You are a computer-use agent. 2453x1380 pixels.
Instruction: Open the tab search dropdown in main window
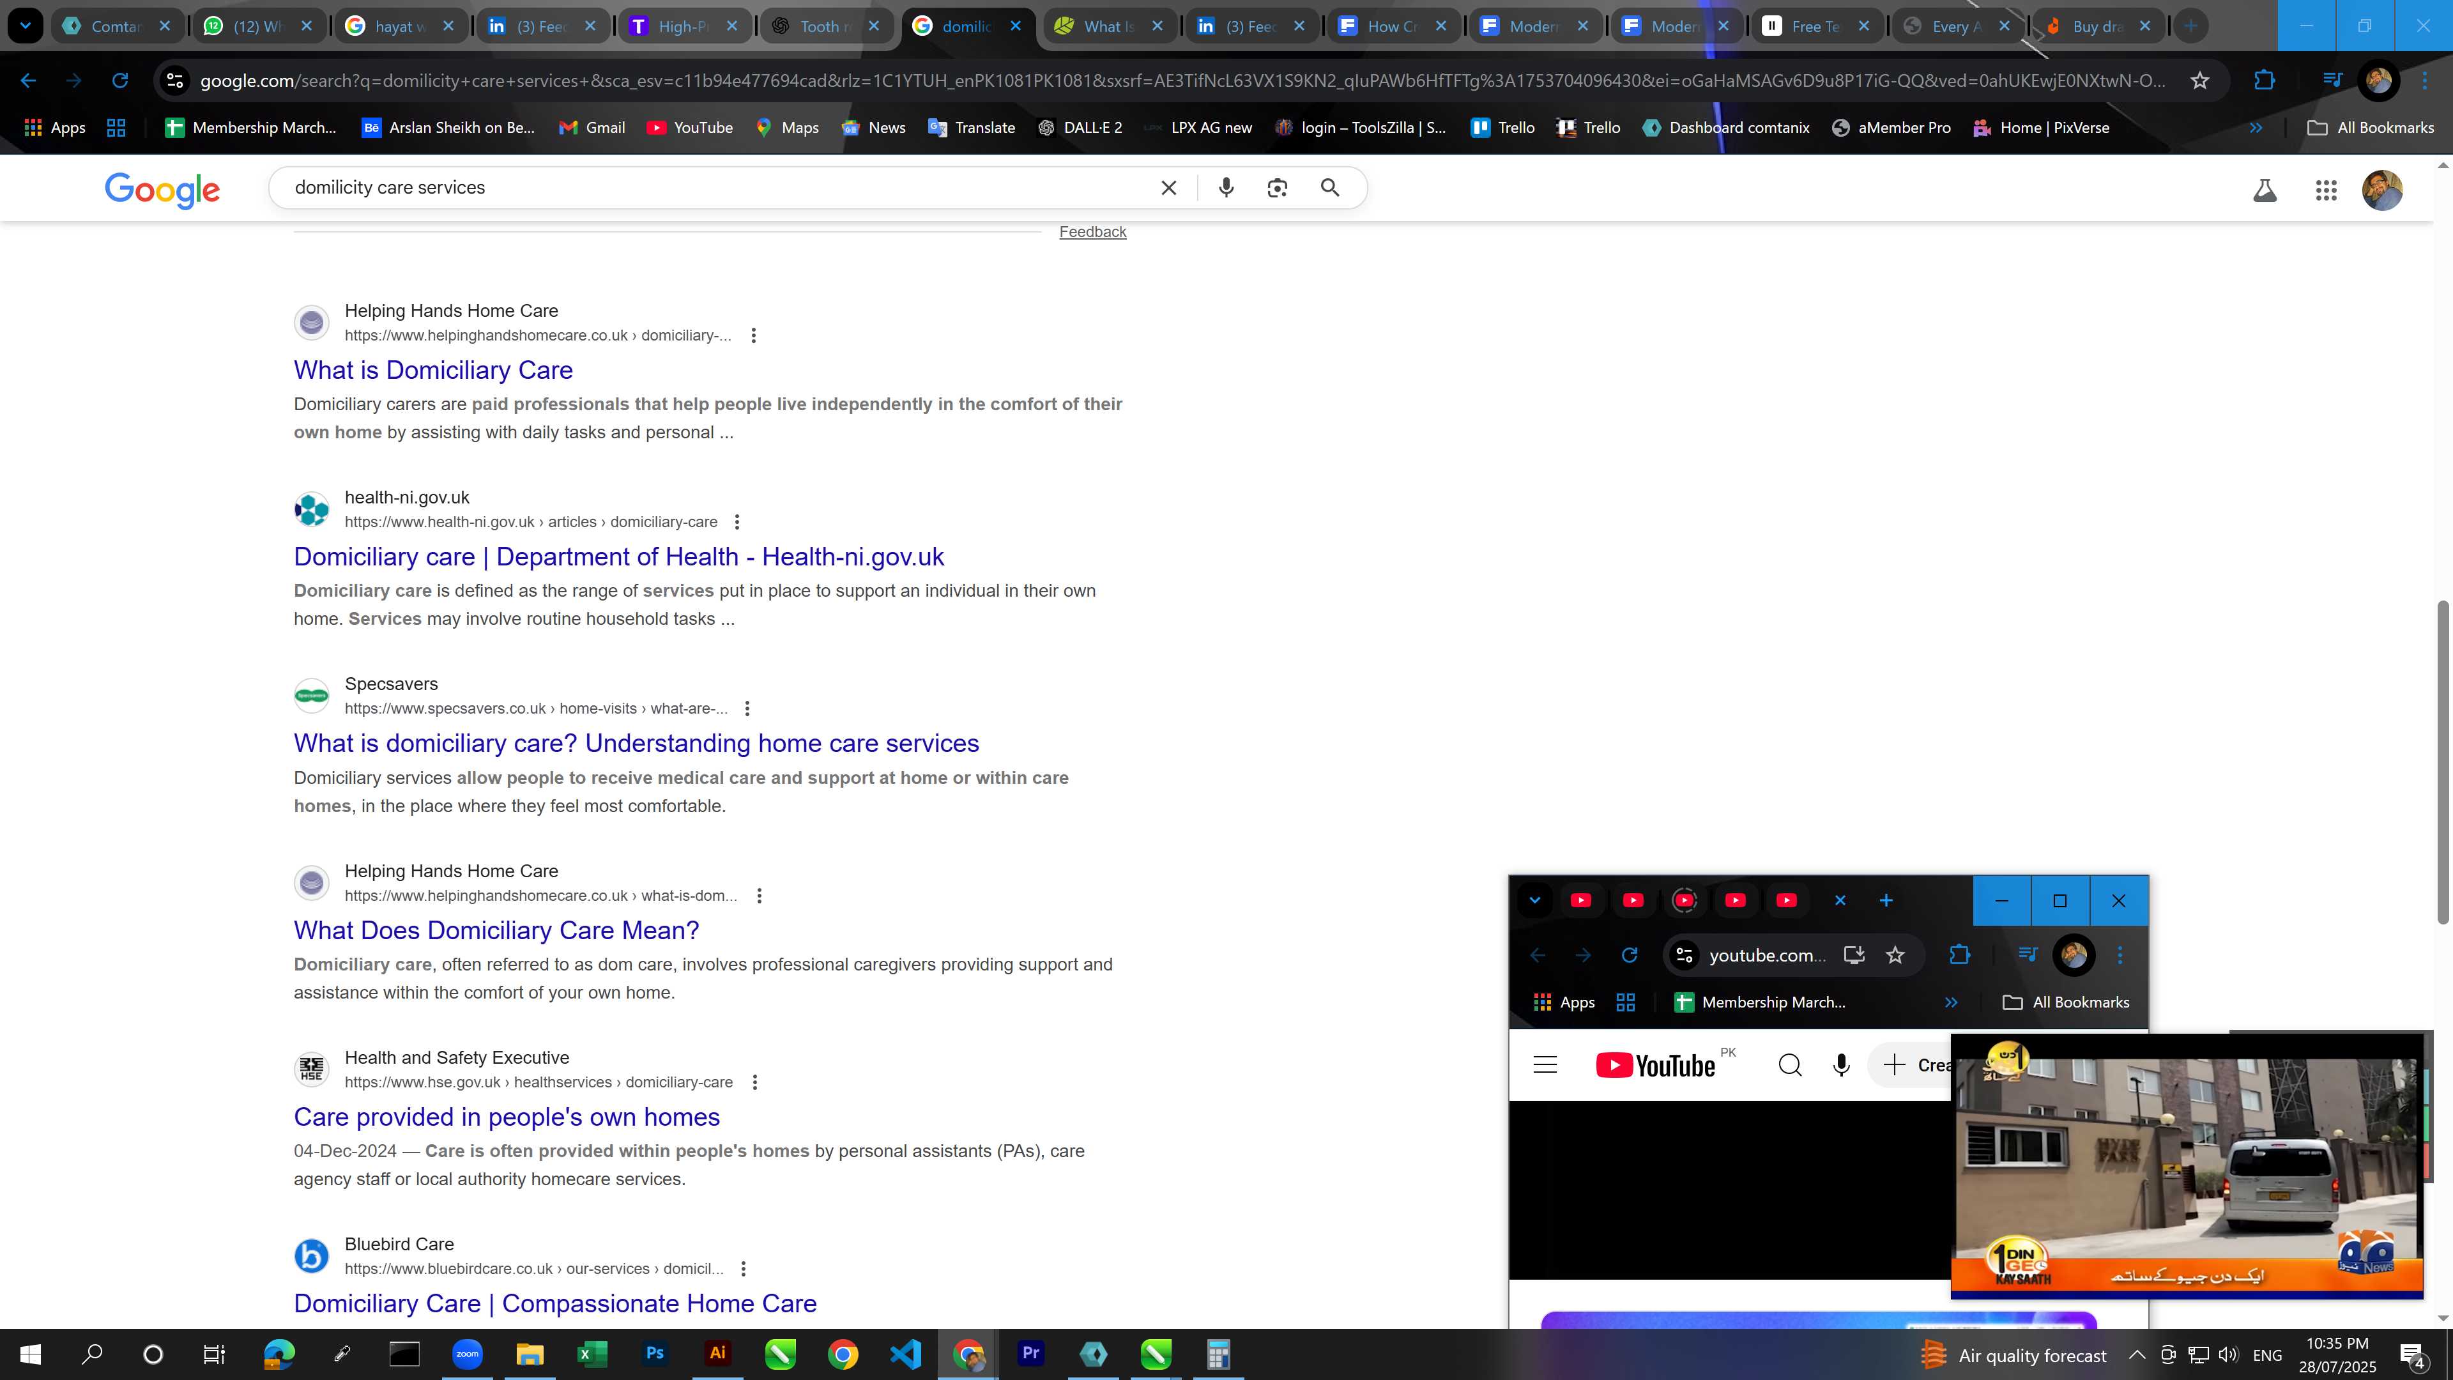(25, 27)
